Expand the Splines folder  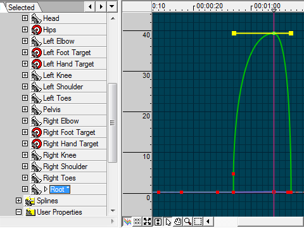pyautogui.click(x=18, y=201)
